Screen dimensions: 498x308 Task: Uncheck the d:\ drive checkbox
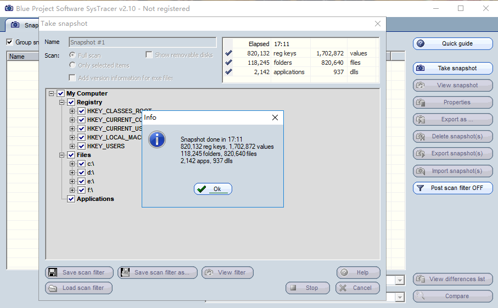point(82,172)
